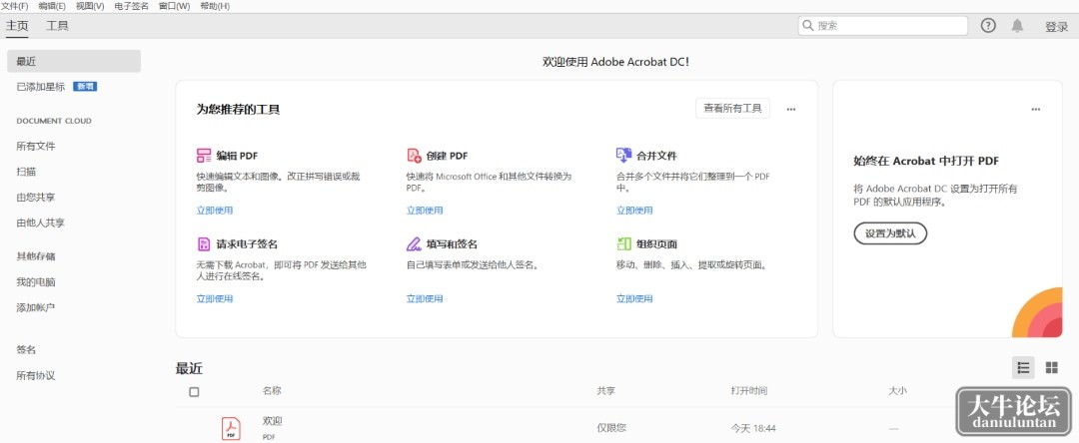Sort recent files by 打开时间 column

748,391
